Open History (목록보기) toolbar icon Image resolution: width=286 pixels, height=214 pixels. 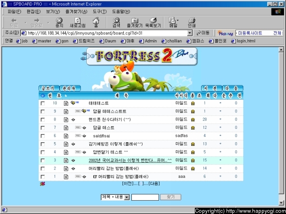click(x=153, y=22)
